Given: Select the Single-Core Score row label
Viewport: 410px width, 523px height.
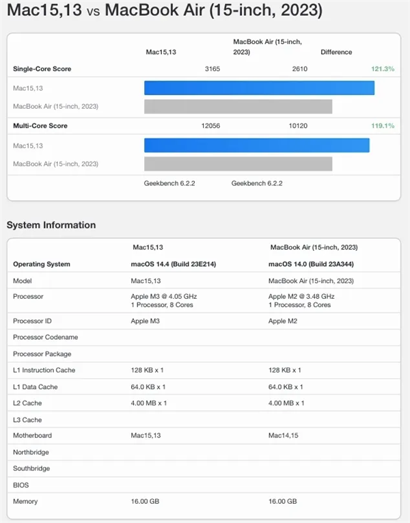Looking at the screenshot, I should [x=42, y=69].
